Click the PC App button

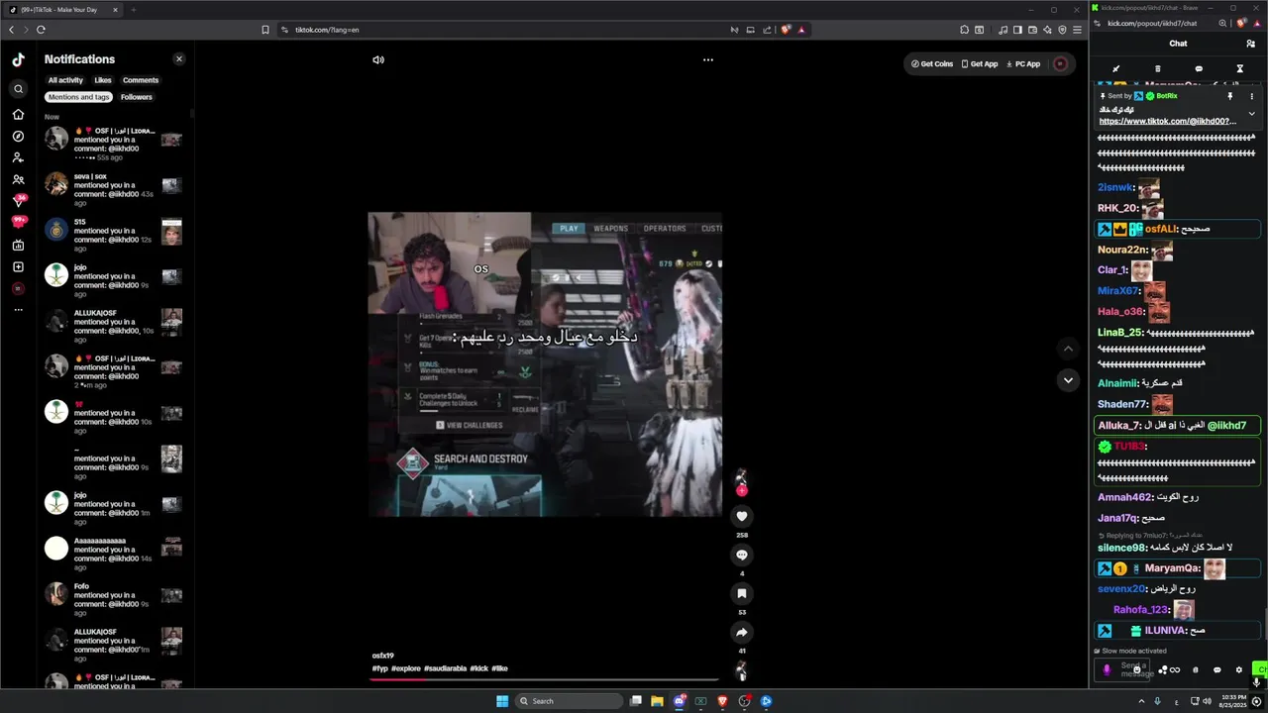pyautogui.click(x=1023, y=63)
